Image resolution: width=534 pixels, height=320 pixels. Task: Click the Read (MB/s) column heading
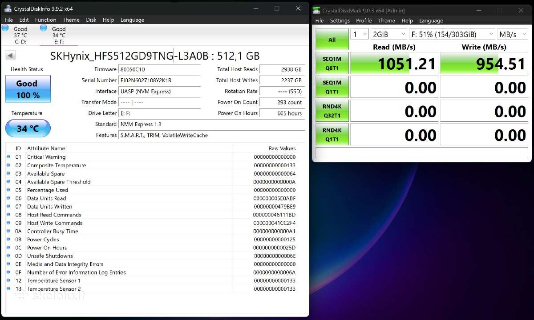pos(394,47)
